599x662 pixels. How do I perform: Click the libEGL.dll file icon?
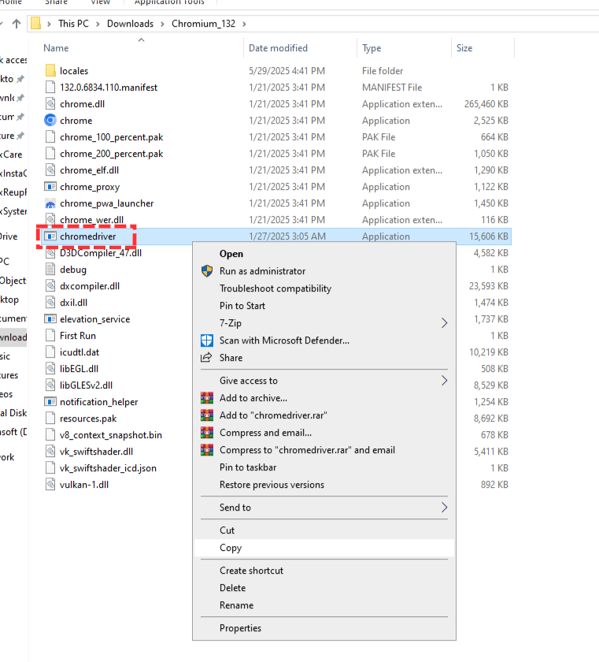click(50, 369)
